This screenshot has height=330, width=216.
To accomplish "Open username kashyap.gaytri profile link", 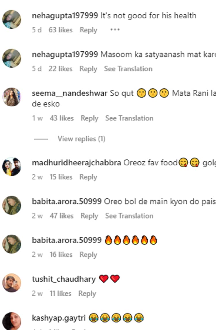I will [59, 318].
